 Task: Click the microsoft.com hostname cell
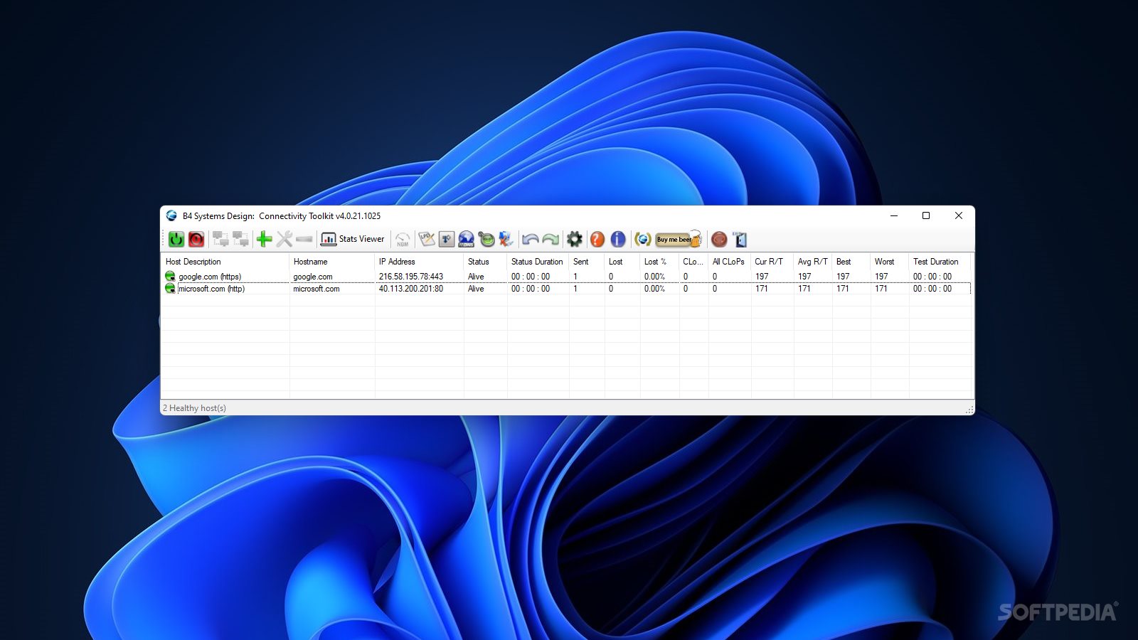pos(317,289)
